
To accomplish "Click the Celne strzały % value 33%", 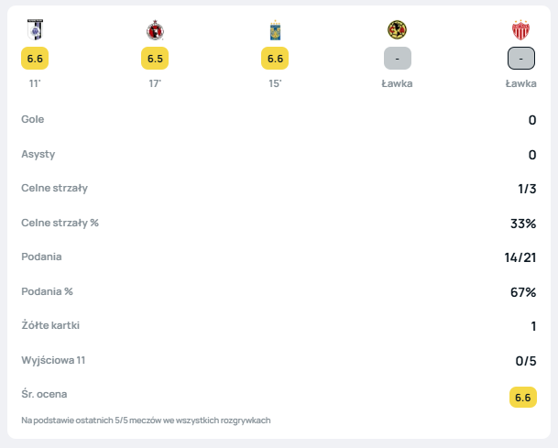I will (523, 224).
